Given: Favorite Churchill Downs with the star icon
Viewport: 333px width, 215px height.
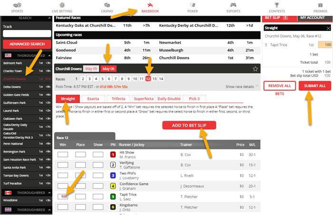Looking at the screenshot, I should pyautogui.click(x=255, y=69).
